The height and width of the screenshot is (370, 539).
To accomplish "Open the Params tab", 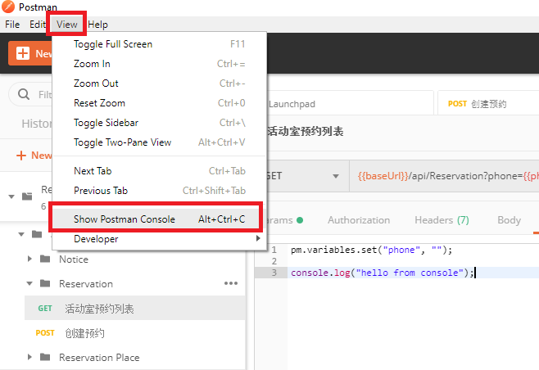I will click(x=284, y=220).
